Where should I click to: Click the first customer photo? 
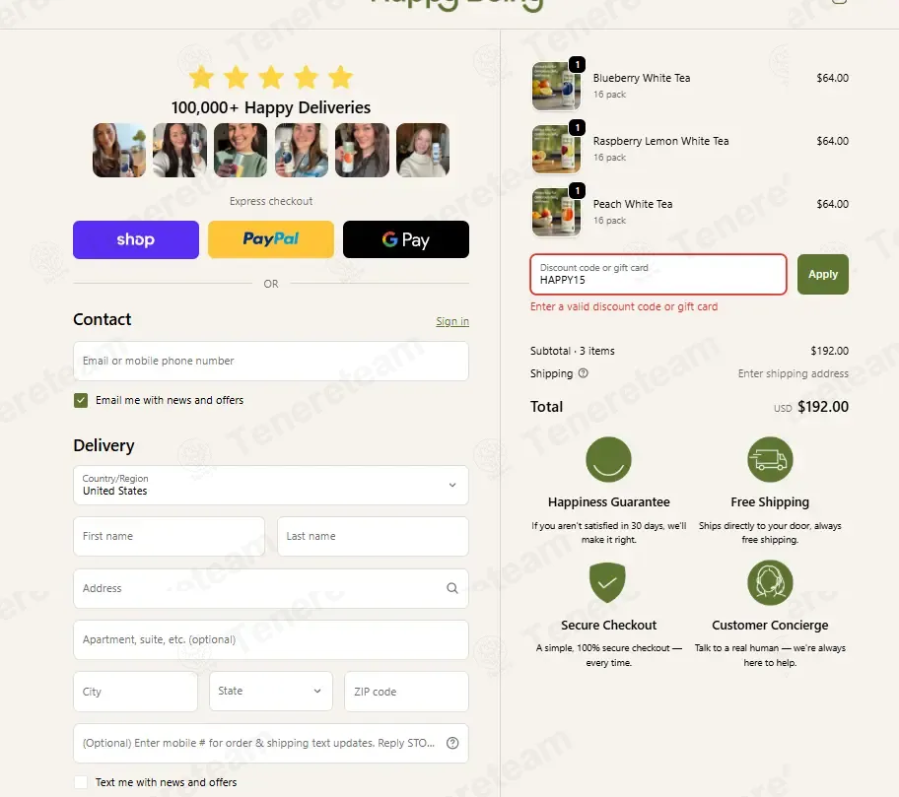click(119, 150)
